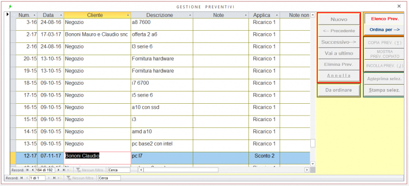Click the i7 6700 description cell
Screen dimensions: 409x186
pyautogui.click(x=162, y=85)
